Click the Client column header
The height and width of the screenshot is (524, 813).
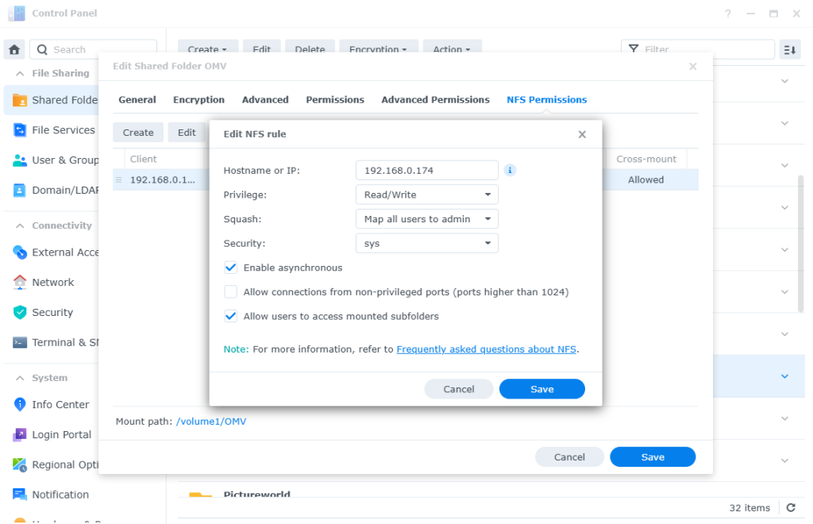point(143,159)
